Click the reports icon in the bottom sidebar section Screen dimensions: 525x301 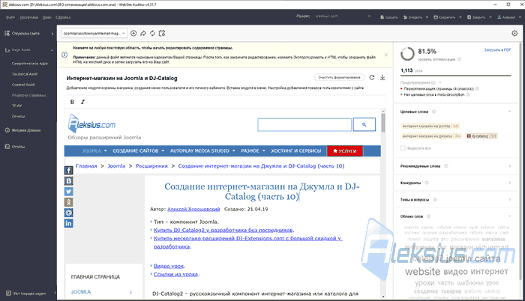(x=7, y=147)
